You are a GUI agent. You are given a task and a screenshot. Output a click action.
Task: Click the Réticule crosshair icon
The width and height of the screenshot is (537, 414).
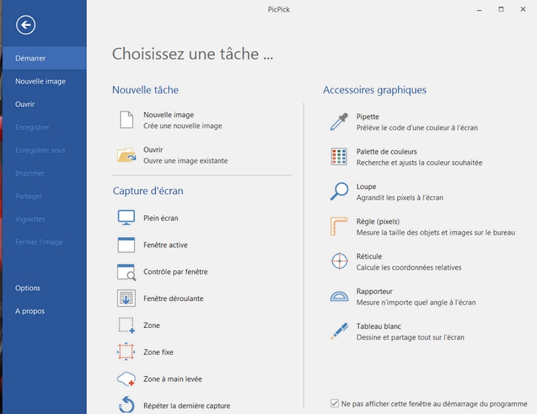pos(340,261)
